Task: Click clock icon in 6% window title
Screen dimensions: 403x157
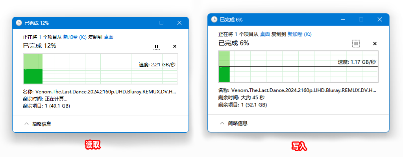Action: 214,20
